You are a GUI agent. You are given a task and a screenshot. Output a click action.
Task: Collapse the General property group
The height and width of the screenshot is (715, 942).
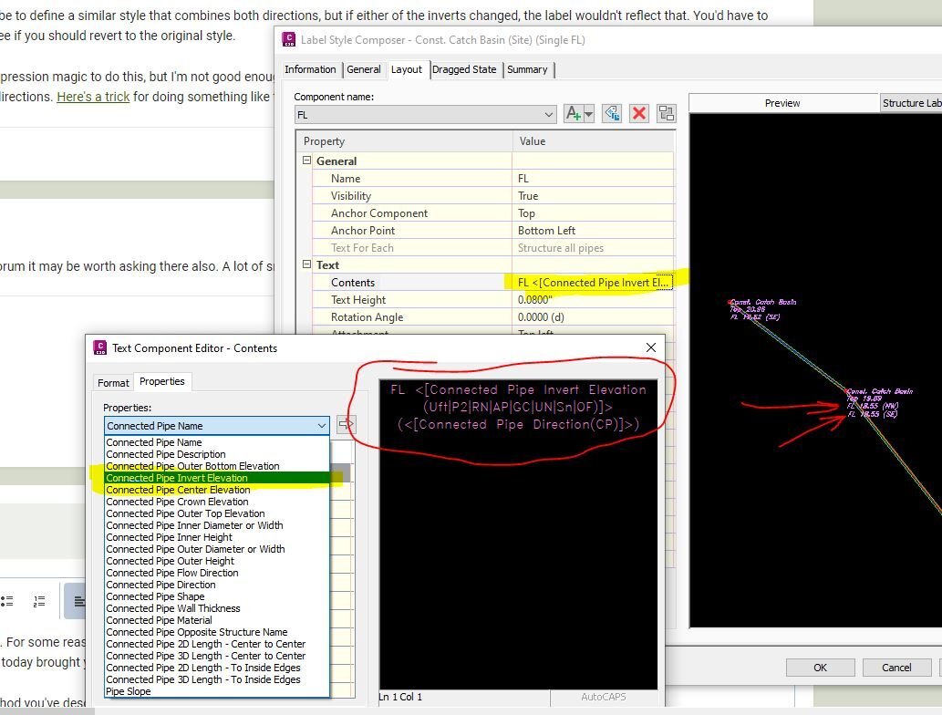click(306, 161)
